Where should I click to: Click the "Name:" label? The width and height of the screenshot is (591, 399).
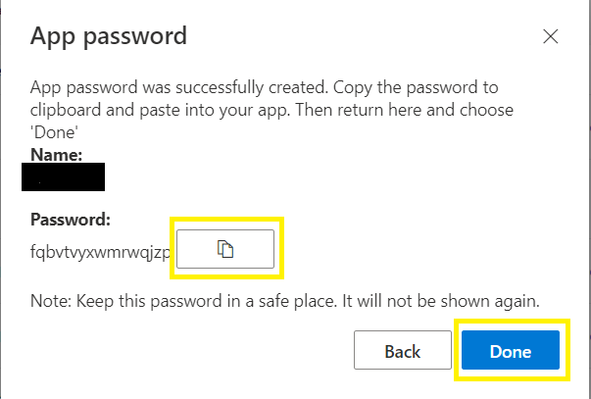(56, 154)
